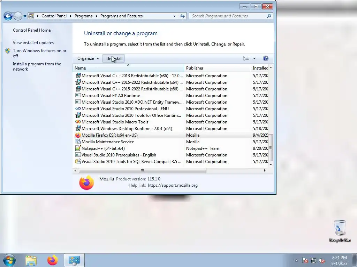Viewport: 357px width, 267px height.
Task: Select Programs and Features breadcrumb
Action: coord(121,16)
